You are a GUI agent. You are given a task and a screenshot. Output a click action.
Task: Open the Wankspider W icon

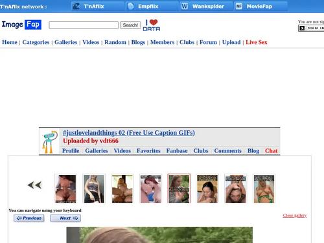(x=185, y=6)
